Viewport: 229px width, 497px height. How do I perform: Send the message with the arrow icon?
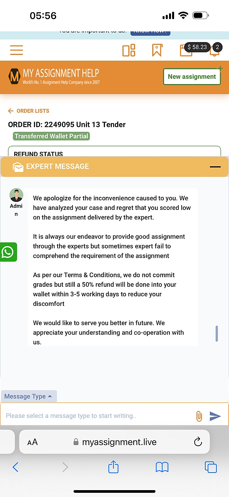215,416
